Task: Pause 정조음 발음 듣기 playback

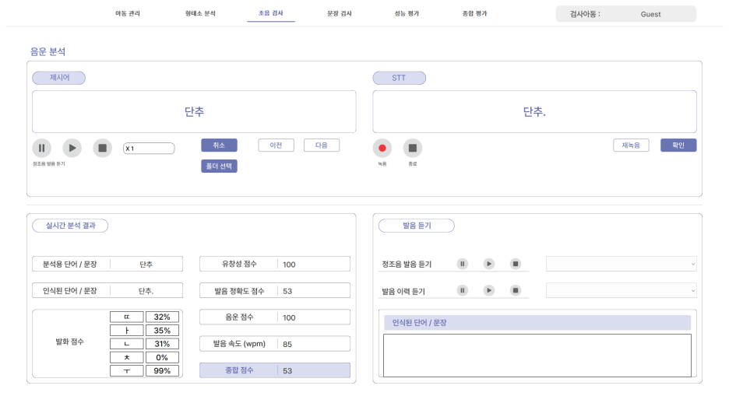Action: pos(462,264)
